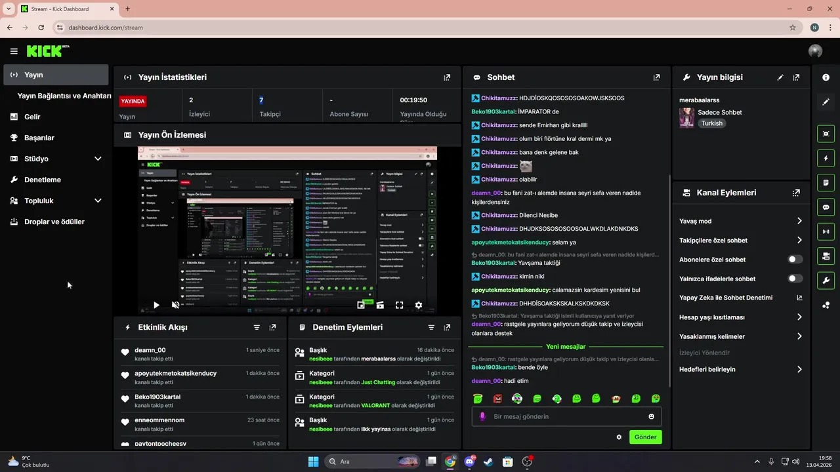
Task: Click the Turkish language tag
Action: [x=712, y=123]
